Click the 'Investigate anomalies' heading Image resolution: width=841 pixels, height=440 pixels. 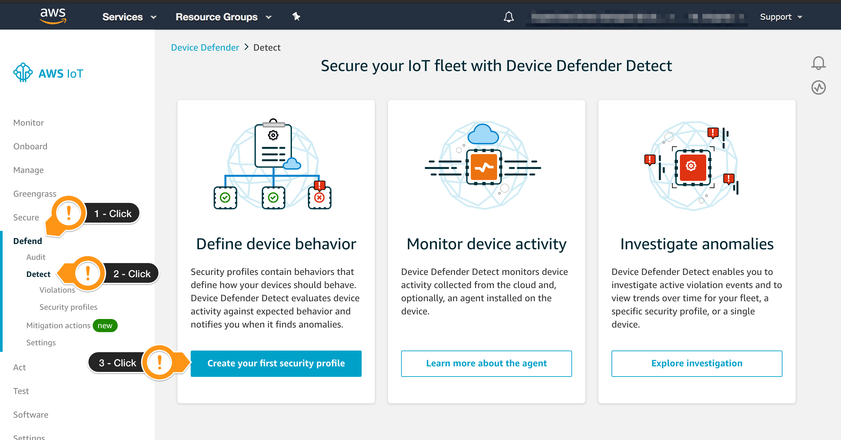click(x=697, y=244)
